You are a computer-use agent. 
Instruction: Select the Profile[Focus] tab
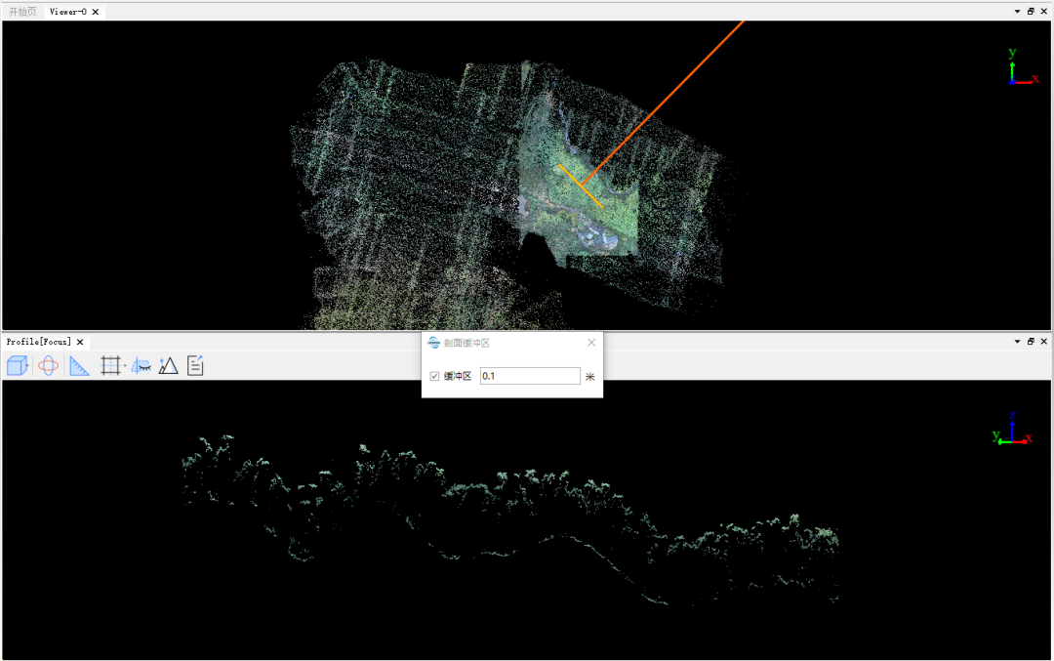[x=38, y=342]
